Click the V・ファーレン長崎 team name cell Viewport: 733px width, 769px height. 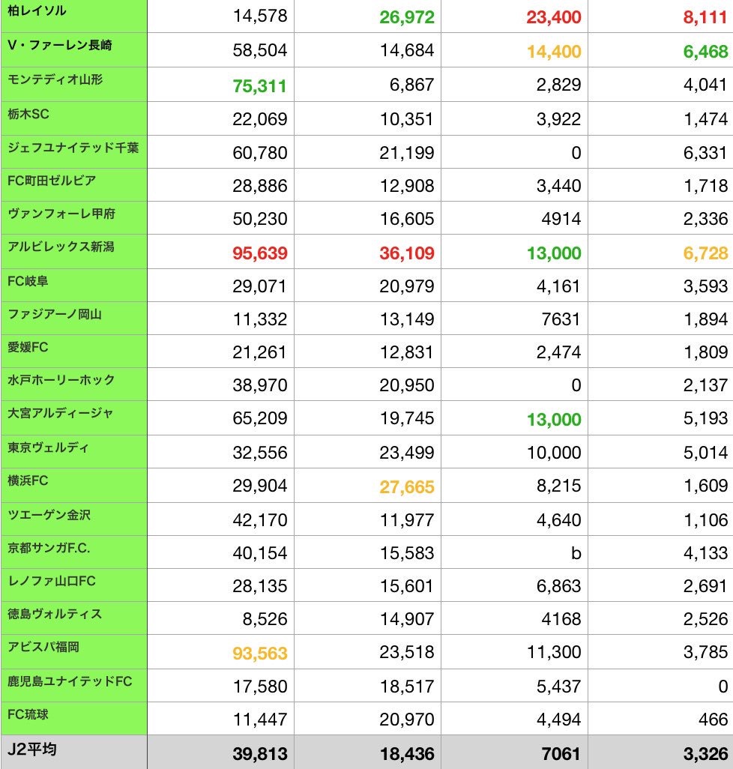click(73, 50)
